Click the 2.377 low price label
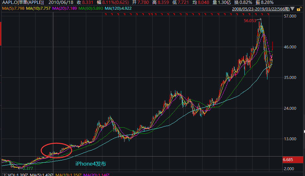This screenshot has height=176, width=305. coord(28,168)
